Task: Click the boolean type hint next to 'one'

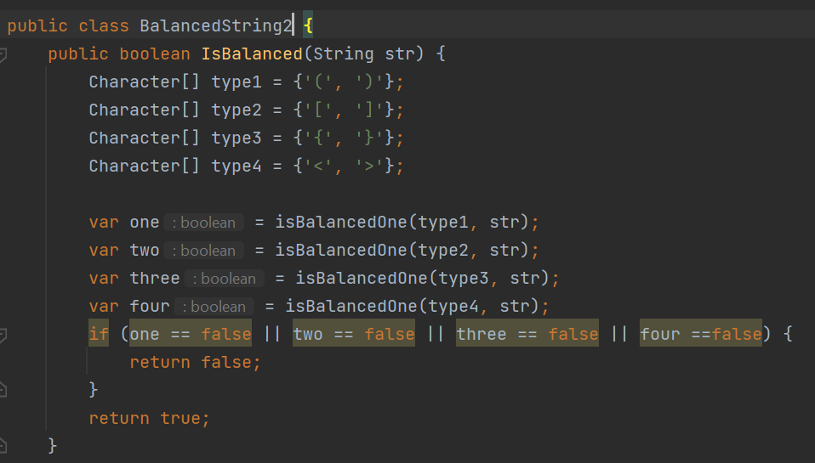Action: point(203,223)
